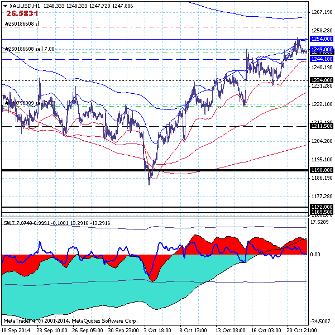Click the 1267.190 price scale value
Viewport: 335px width, 335px height.
322,12
